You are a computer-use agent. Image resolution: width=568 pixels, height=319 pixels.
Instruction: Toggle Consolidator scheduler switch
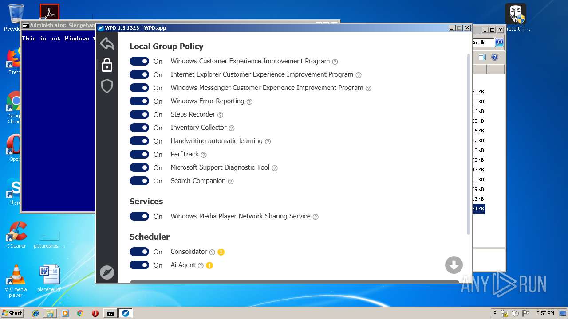tap(139, 252)
